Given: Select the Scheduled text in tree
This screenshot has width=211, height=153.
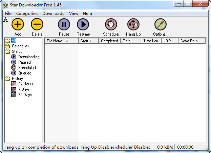Looking at the screenshot, I should click(x=27, y=68).
